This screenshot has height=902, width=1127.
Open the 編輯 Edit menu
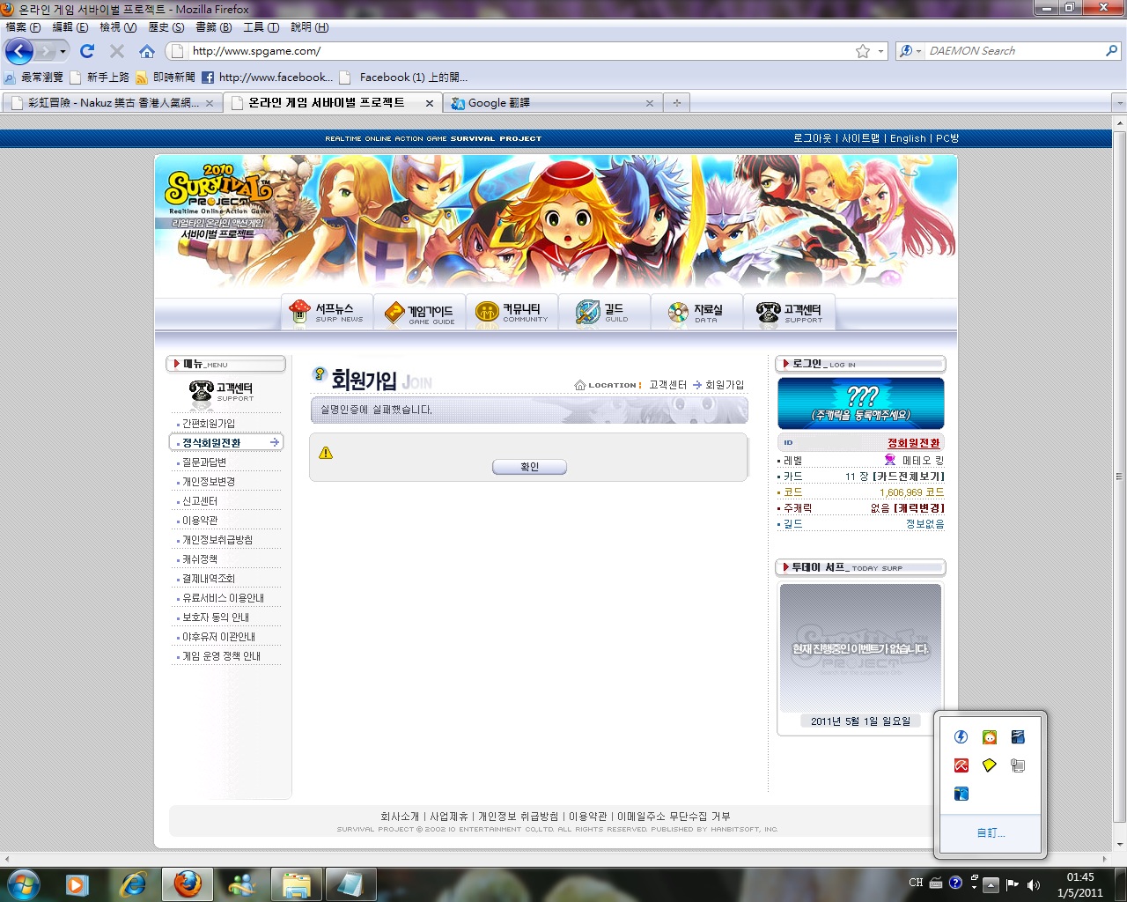pyautogui.click(x=70, y=27)
